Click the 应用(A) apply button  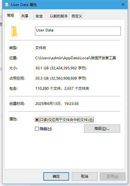coord(113,176)
